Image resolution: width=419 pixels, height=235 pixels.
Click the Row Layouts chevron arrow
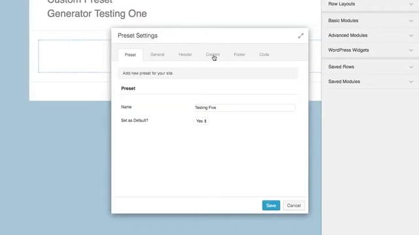pyautogui.click(x=411, y=5)
